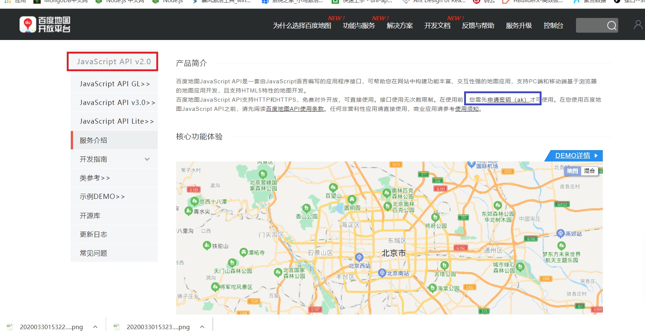
Task: Click 东郊森林公园 marker icon
Action: (498, 205)
